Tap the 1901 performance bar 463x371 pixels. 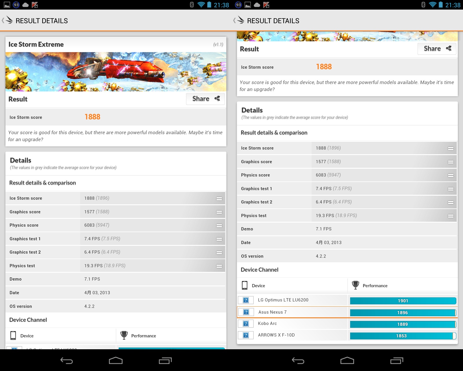point(403,301)
